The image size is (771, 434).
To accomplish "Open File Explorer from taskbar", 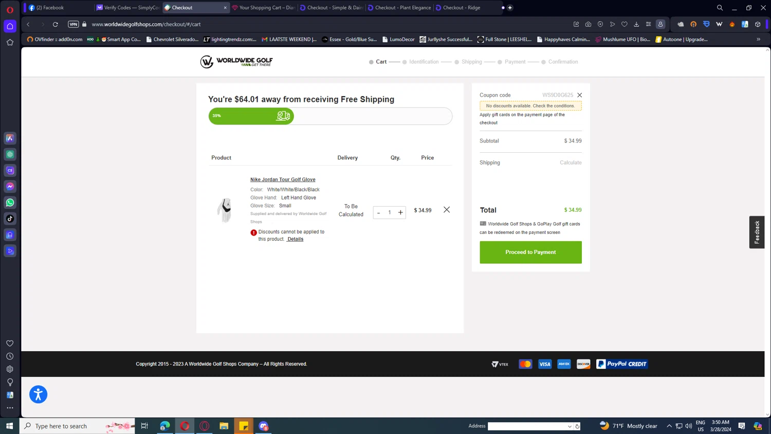I will tap(224, 426).
